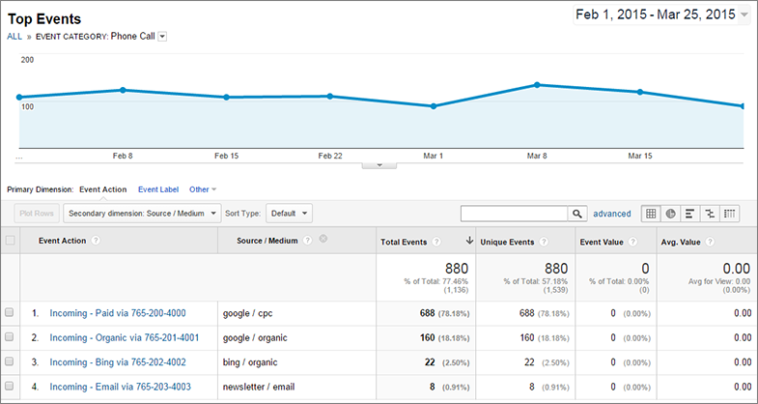
Task: Remove Source / Medium secondary dimension
Action: (x=323, y=239)
